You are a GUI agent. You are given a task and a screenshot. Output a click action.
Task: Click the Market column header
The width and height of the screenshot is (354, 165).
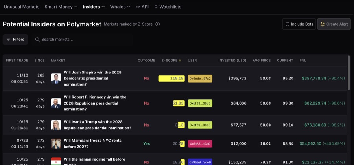(x=58, y=60)
